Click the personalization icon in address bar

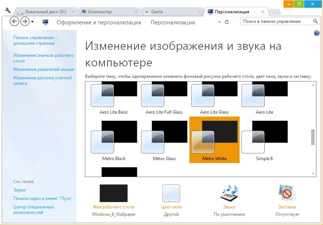point(45,22)
